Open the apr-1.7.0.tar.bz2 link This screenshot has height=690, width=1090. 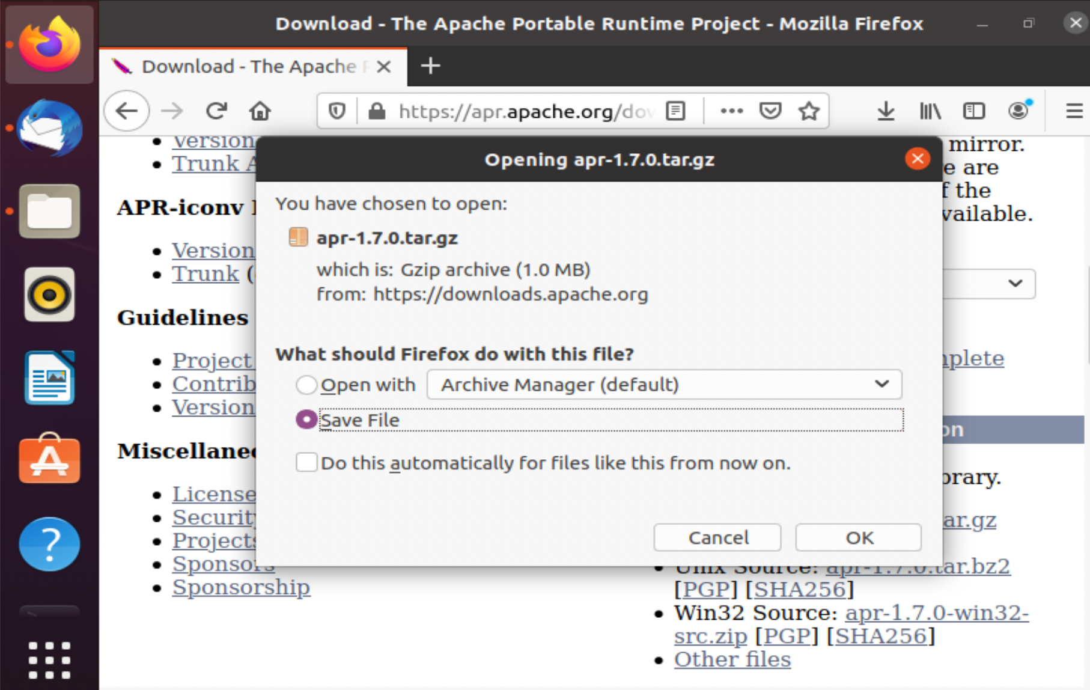(918, 566)
